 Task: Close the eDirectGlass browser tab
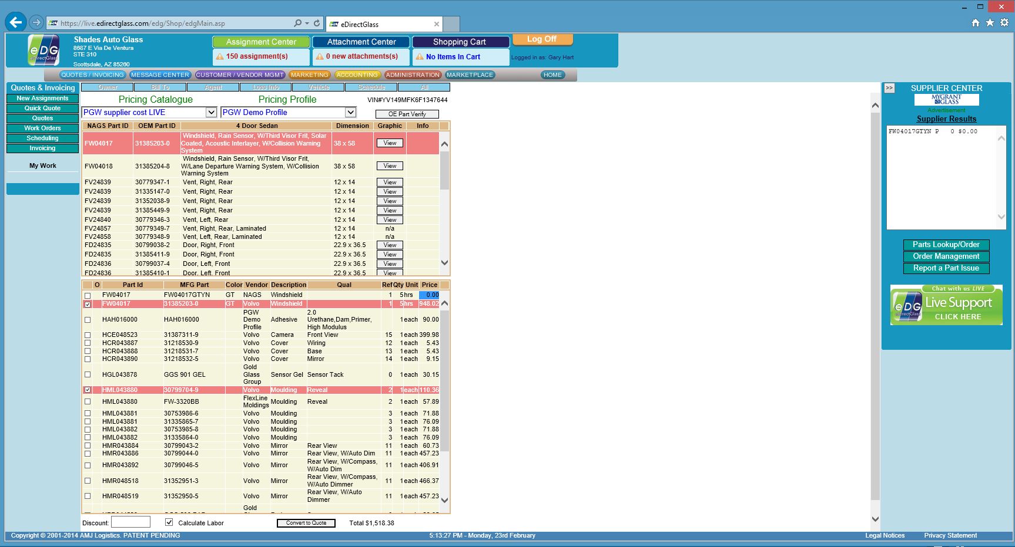click(x=436, y=24)
